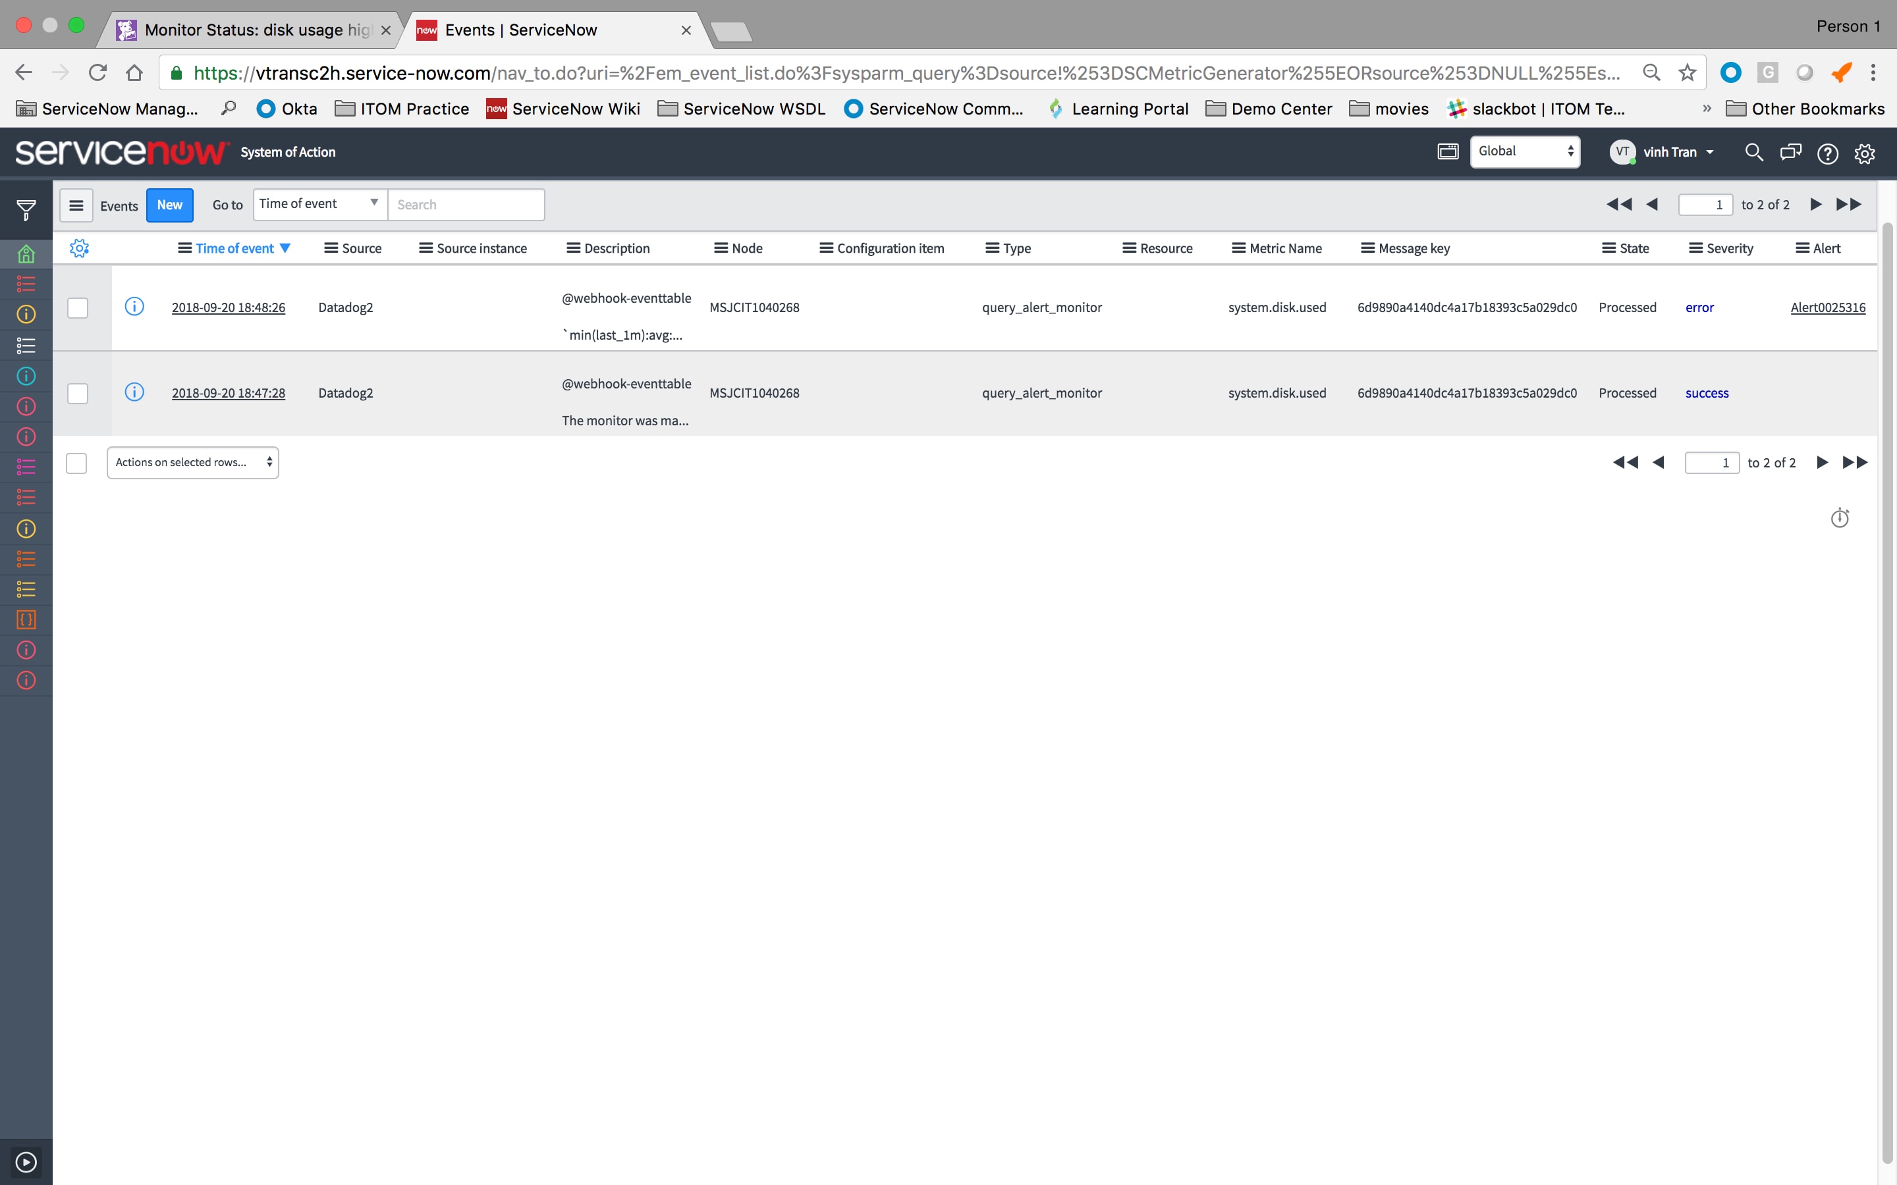Select the green home icon in the sidebar
Image resolution: width=1897 pixels, height=1185 pixels.
click(26, 253)
